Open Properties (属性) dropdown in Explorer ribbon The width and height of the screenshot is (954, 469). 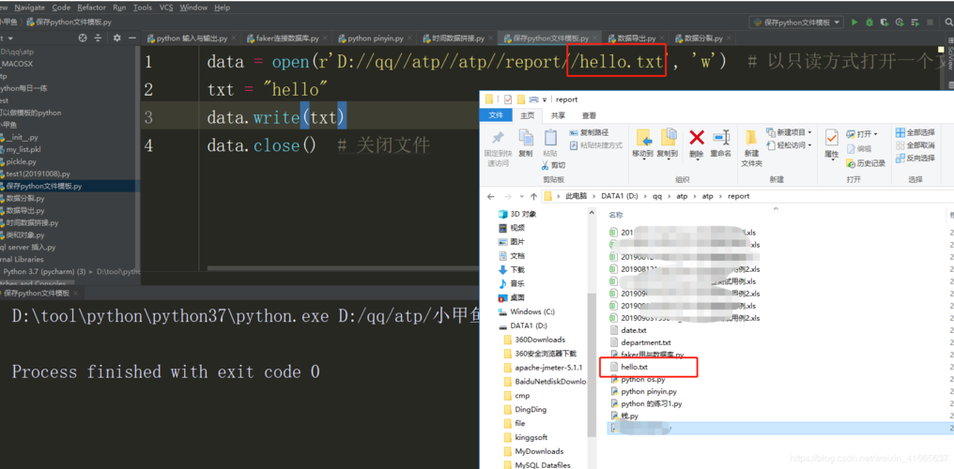pos(832,144)
